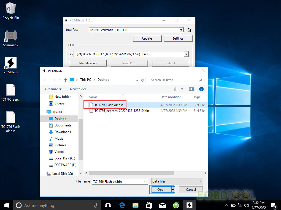This screenshot has height=210, width=281.
Task: Select the Downloads folder in sidebar
Action: (63, 132)
